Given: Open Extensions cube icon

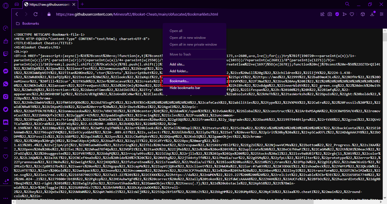Looking at the screenshot, I should [363, 14].
